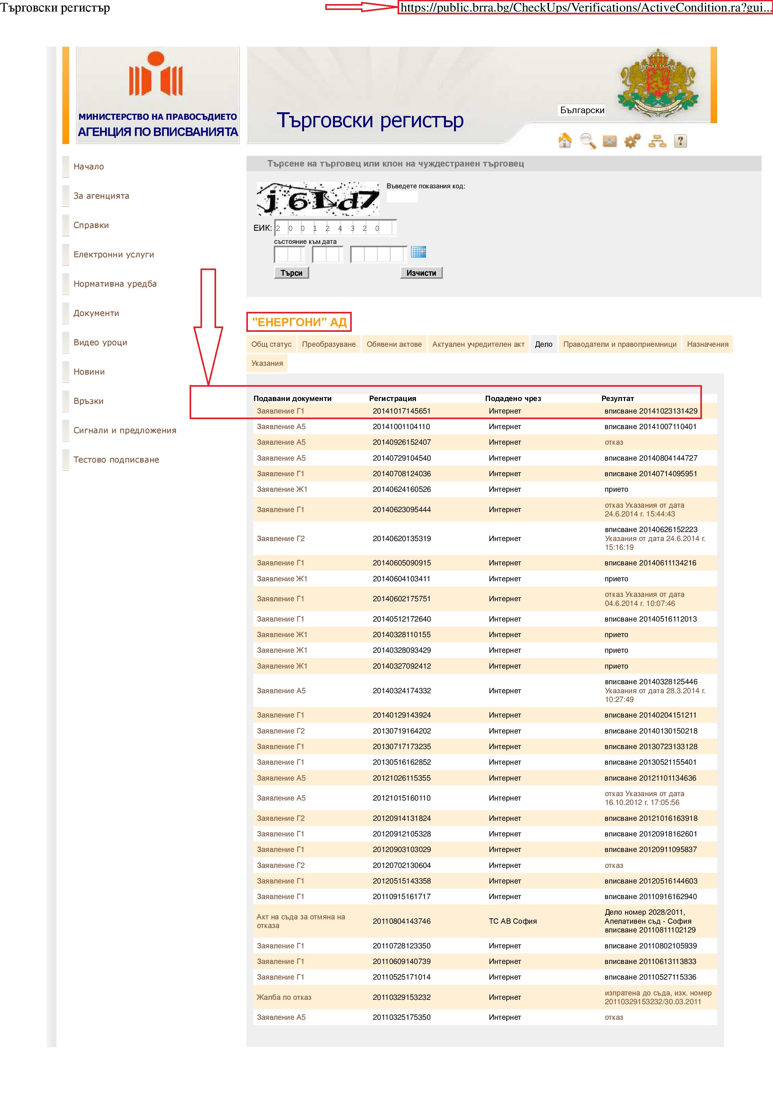Open the Български language selector
The width and height of the screenshot is (773, 1094).
point(582,110)
